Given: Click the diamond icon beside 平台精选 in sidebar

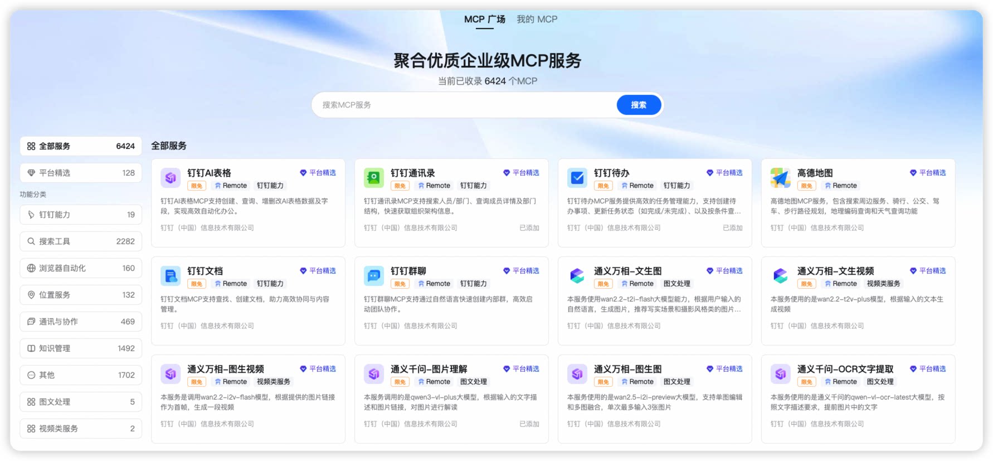Looking at the screenshot, I should coord(31,173).
